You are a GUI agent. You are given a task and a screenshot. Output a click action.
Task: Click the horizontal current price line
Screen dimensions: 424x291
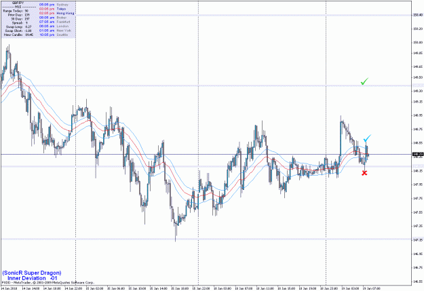[x=206, y=155]
